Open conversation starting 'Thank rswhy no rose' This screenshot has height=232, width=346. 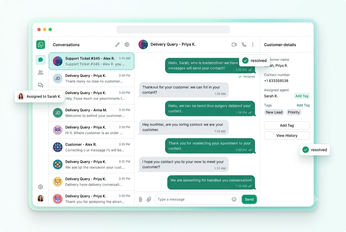[91, 79]
